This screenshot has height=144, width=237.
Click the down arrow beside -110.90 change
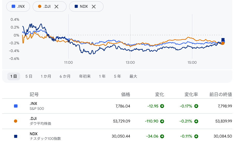162,121
